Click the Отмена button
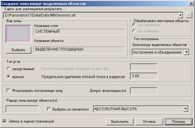Viewport: 195px width, 128px height. (149, 122)
